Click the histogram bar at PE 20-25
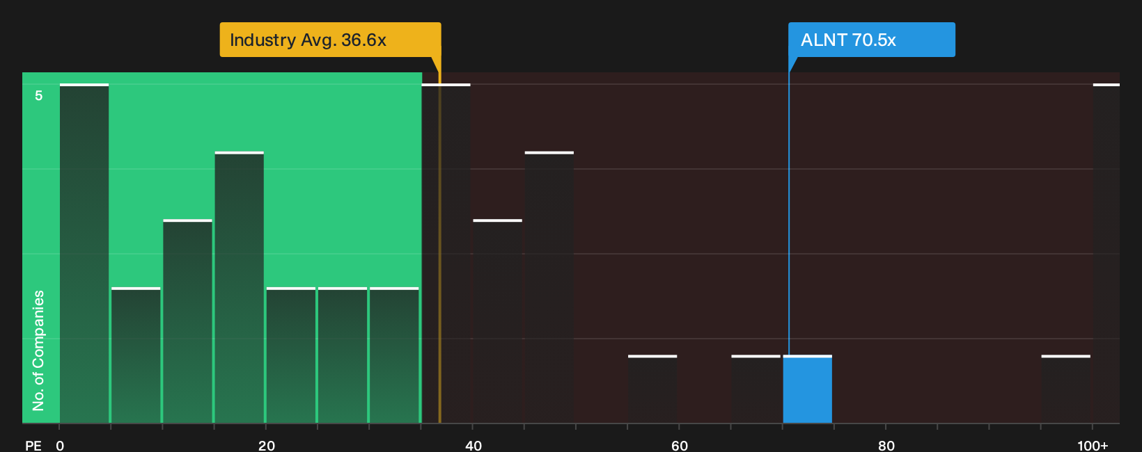The image size is (1142, 452). click(x=291, y=355)
